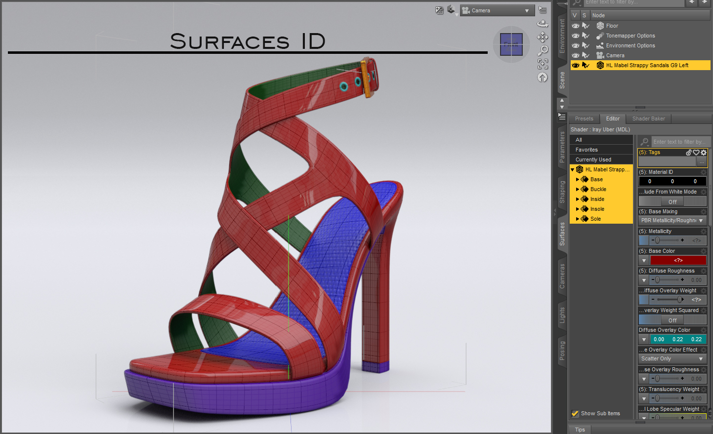This screenshot has height=434, width=713.
Task: Click the dark red Base Color swatch
Action: pyautogui.click(x=678, y=260)
